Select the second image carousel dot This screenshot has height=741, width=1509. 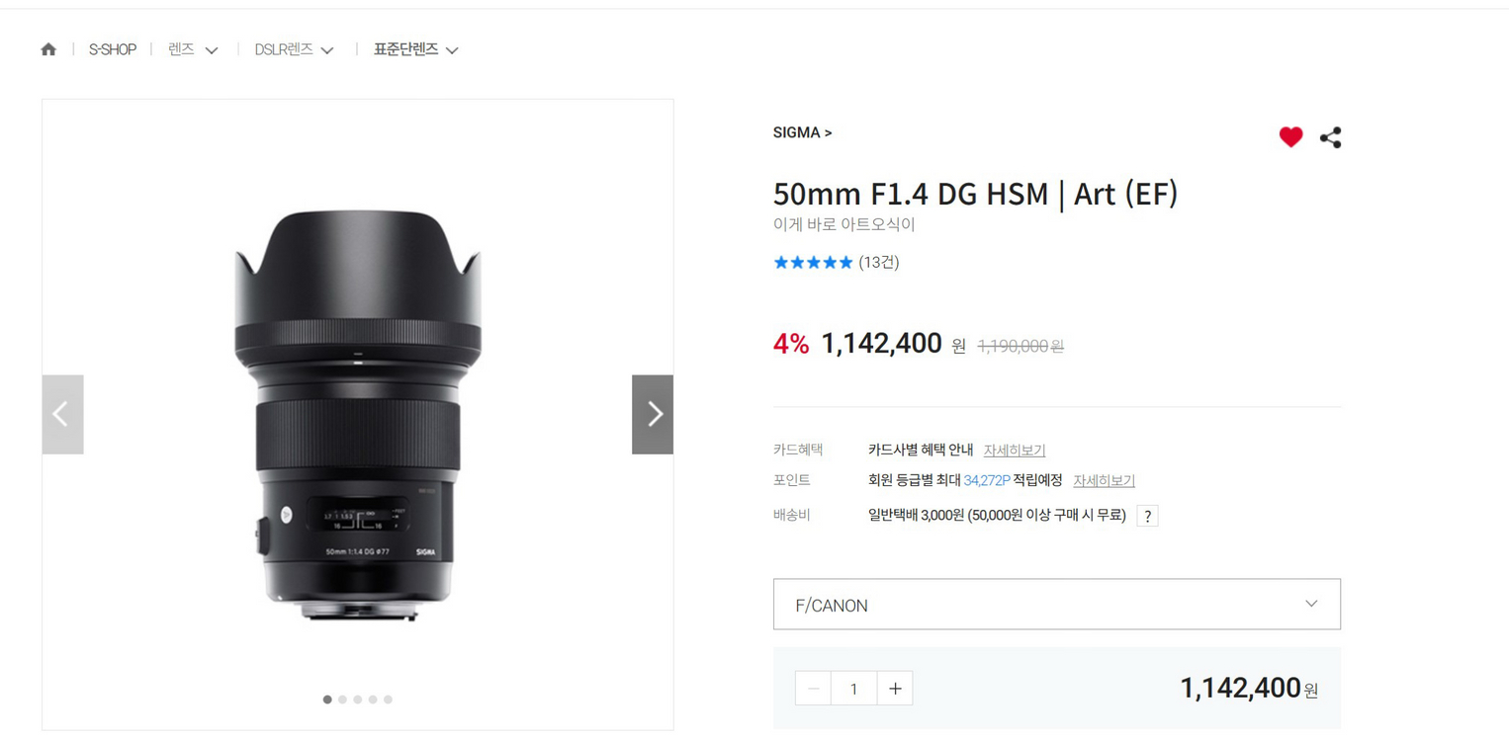[x=342, y=699]
